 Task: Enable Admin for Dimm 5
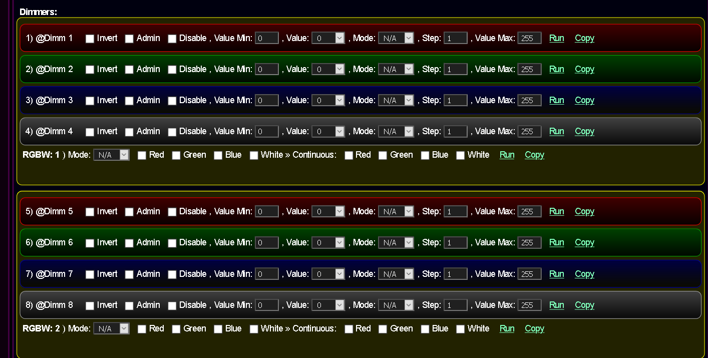(x=129, y=212)
